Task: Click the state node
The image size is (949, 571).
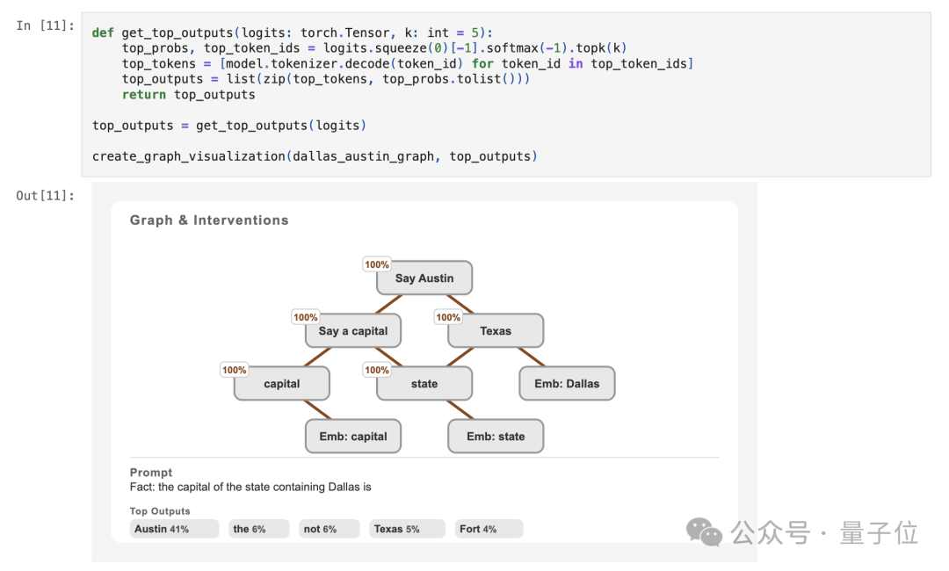Action: click(424, 384)
